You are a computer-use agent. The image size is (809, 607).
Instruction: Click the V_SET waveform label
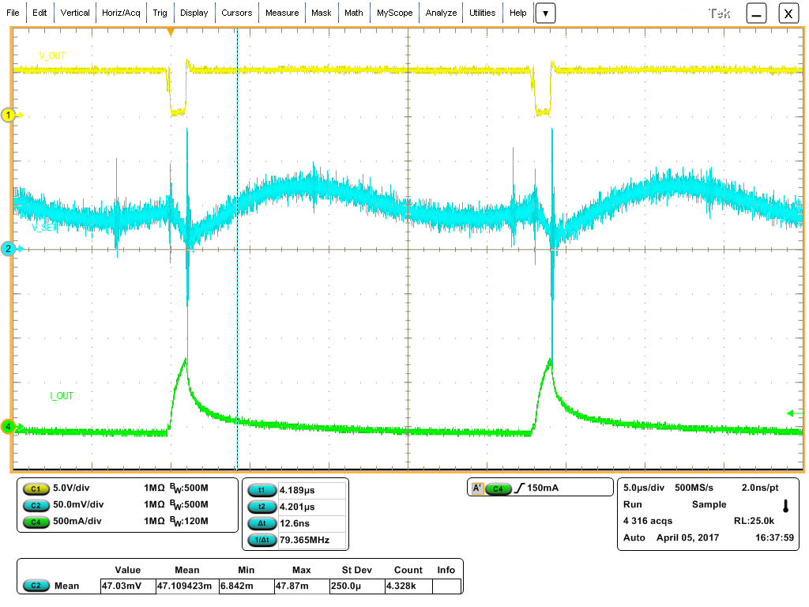click(44, 228)
